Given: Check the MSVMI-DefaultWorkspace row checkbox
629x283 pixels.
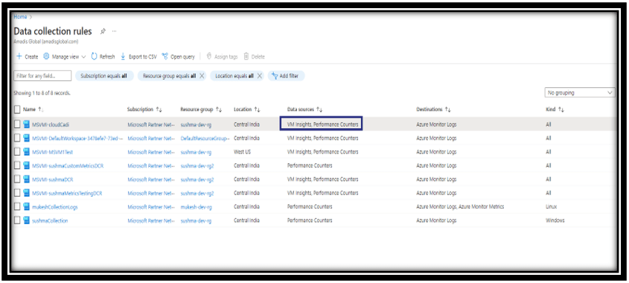Looking at the screenshot, I should point(17,138).
